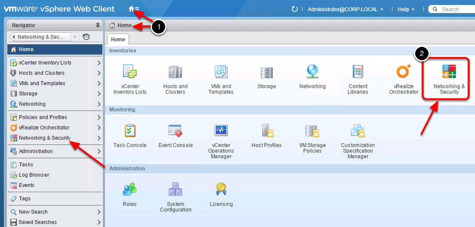This screenshot has width=475, height=227.
Task: Open Administrator@CORP.LOCAL user dropdown
Action: (345, 9)
